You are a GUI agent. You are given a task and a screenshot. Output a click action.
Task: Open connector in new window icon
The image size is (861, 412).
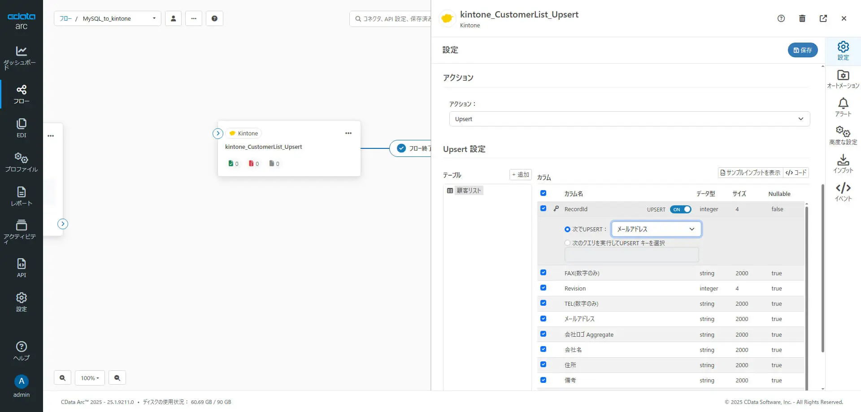click(823, 18)
